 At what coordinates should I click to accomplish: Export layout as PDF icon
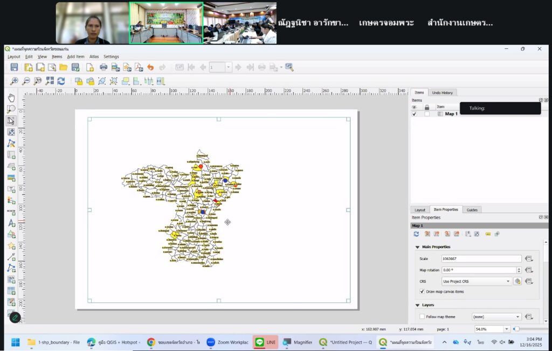139,67
